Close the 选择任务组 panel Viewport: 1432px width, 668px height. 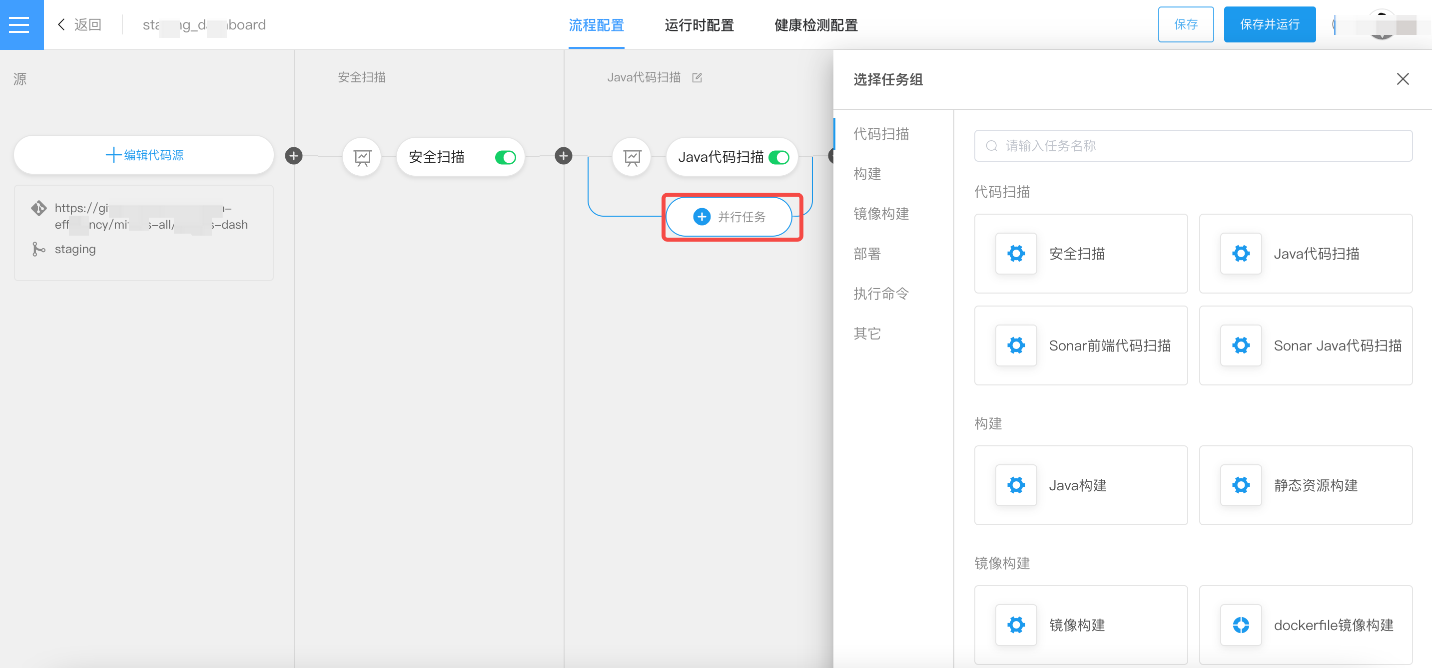[x=1402, y=79]
